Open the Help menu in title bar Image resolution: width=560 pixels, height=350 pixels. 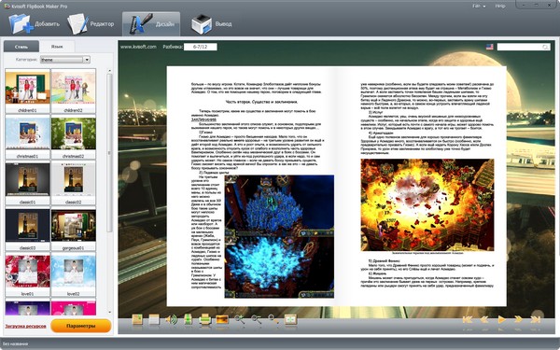(500, 7)
